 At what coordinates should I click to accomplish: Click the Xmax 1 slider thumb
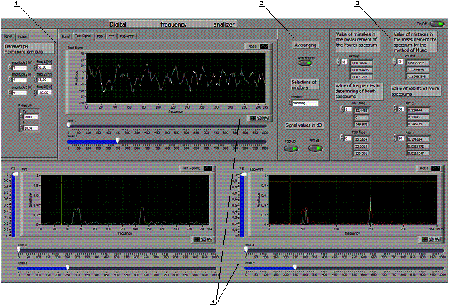tap(118, 140)
